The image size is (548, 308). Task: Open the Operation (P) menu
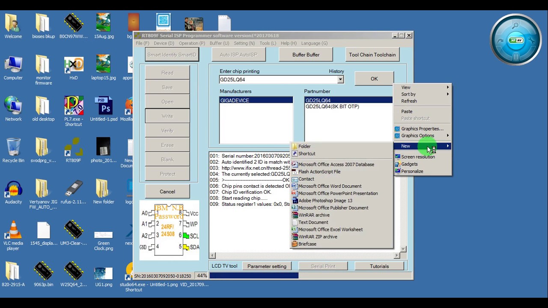pos(192,43)
